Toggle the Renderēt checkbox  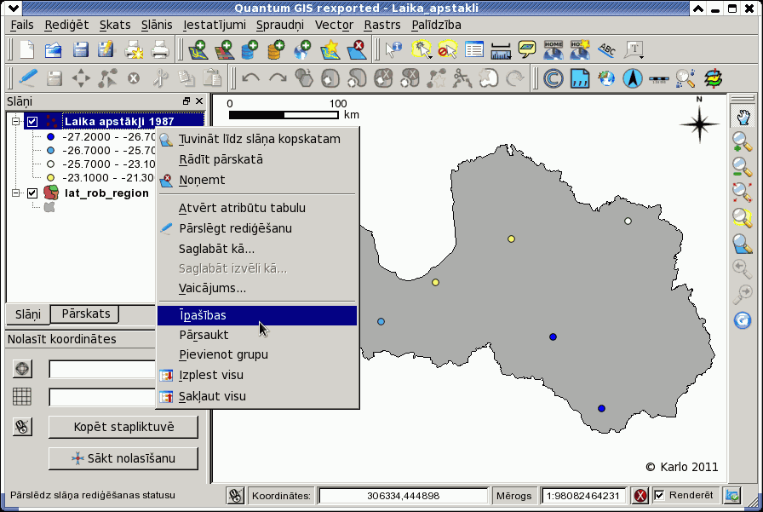click(659, 496)
